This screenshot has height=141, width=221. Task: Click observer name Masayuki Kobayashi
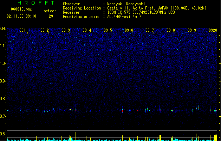126,4
